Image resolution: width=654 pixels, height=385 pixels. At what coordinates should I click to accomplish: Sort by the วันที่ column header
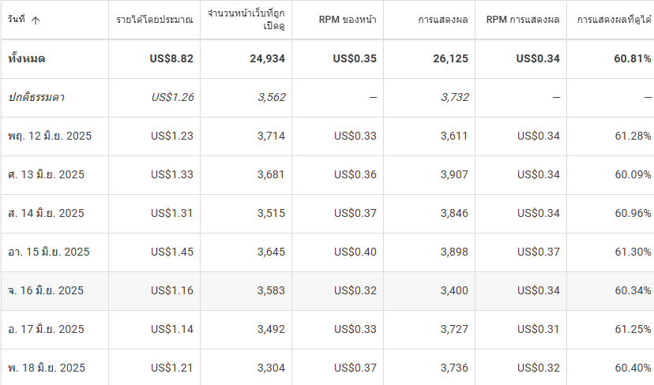17,19
